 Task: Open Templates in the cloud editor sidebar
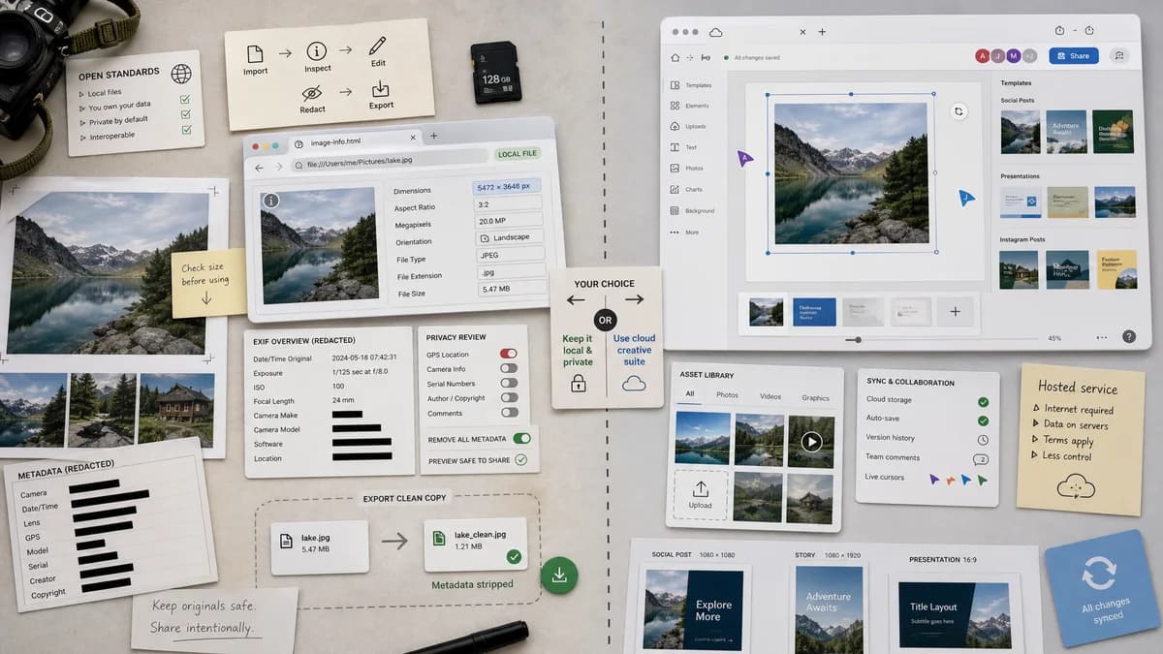click(691, 85)
